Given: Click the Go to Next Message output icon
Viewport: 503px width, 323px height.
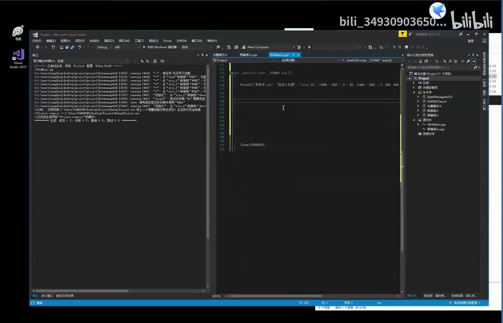Looking at the screenshot, I should pyautogui.click(x=148, y=61).
